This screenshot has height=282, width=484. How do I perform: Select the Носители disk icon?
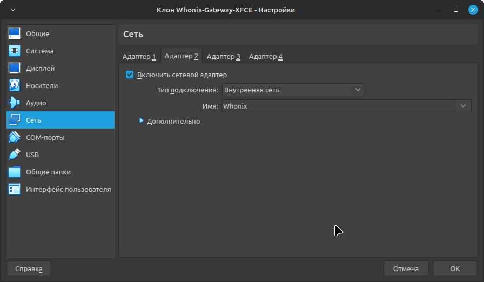15,85
